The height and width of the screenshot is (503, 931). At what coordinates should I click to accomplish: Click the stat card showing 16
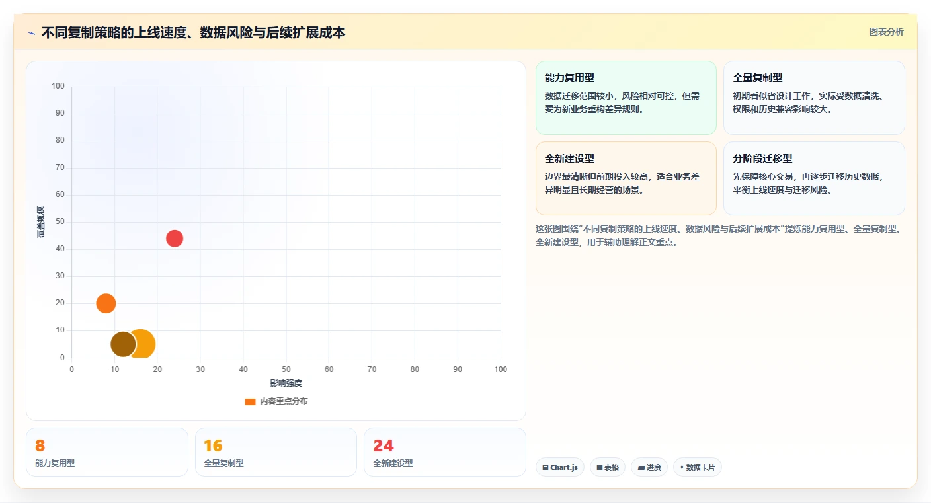[276, 452]
